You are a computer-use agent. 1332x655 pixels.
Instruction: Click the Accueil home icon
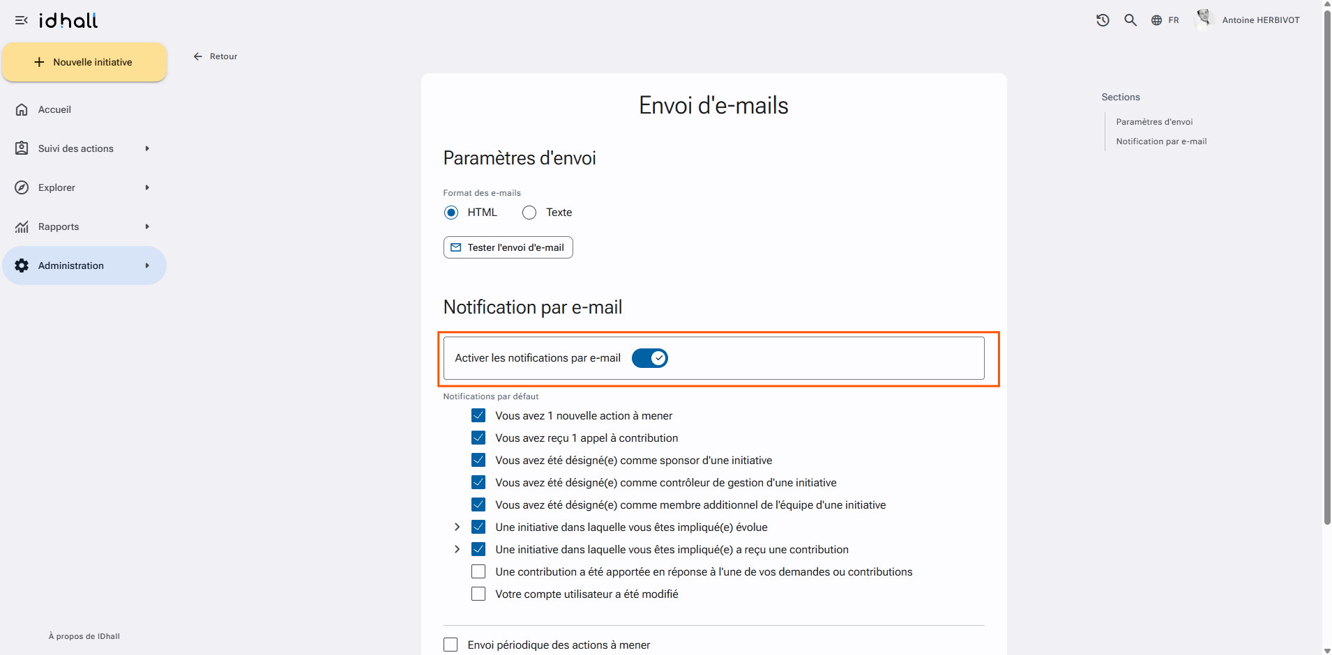point(22,109)
